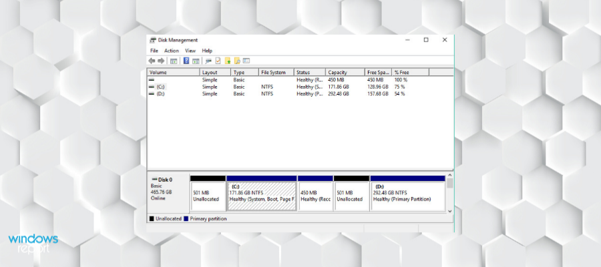Click the 100 % free cell
This screenshot has width=601, height=267.
pos(401,80)
